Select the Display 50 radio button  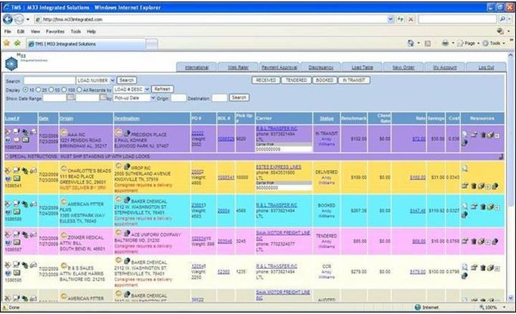[51, 90]
